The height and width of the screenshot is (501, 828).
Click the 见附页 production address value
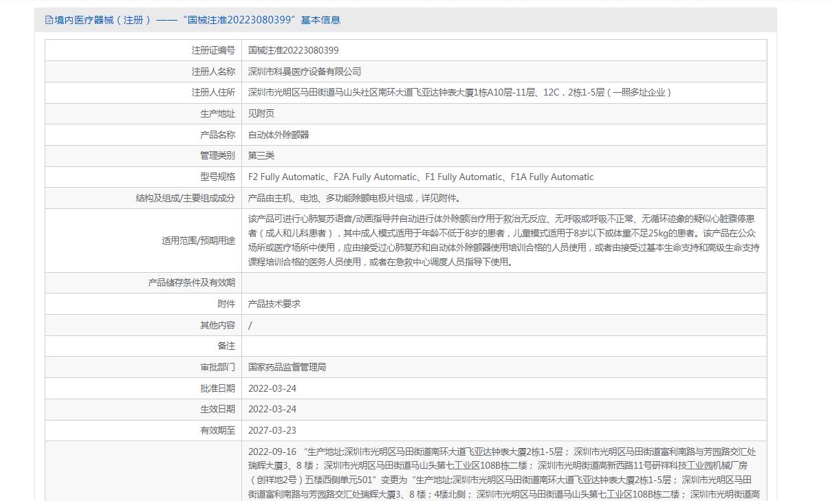(261, 113)
